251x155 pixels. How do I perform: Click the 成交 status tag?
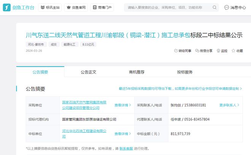pos(54,44)
